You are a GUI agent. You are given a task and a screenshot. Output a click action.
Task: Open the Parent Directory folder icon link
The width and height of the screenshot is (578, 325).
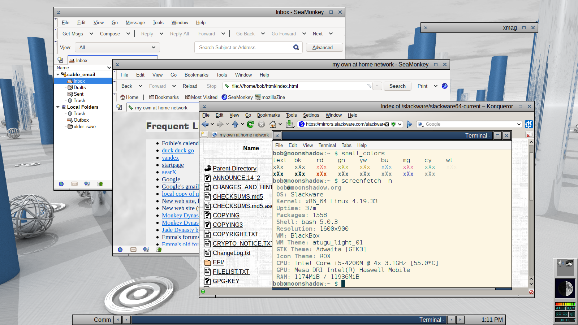pos(208,168)
